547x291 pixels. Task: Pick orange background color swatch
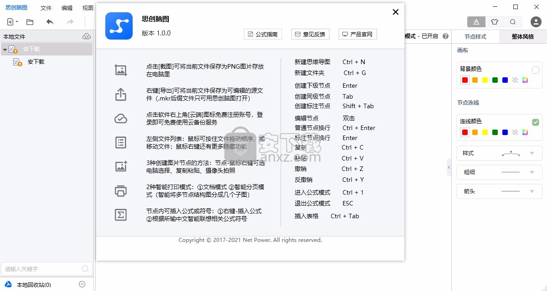(x=475, y=80)
